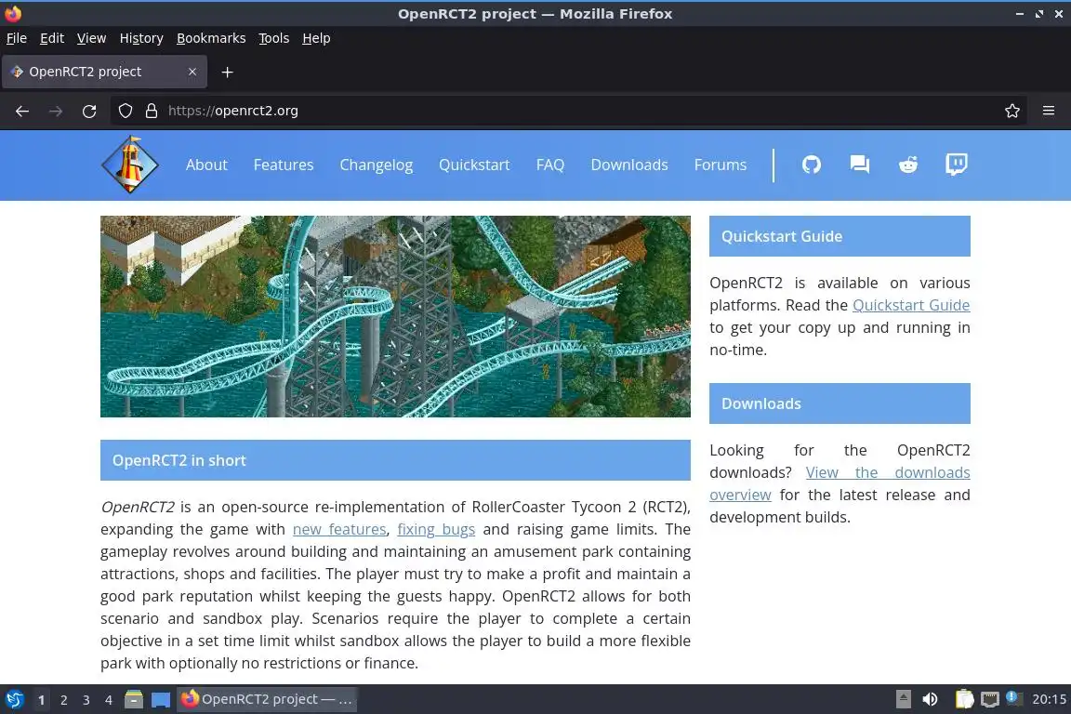Click the Firefox taskbar window entry

point(267,700)
